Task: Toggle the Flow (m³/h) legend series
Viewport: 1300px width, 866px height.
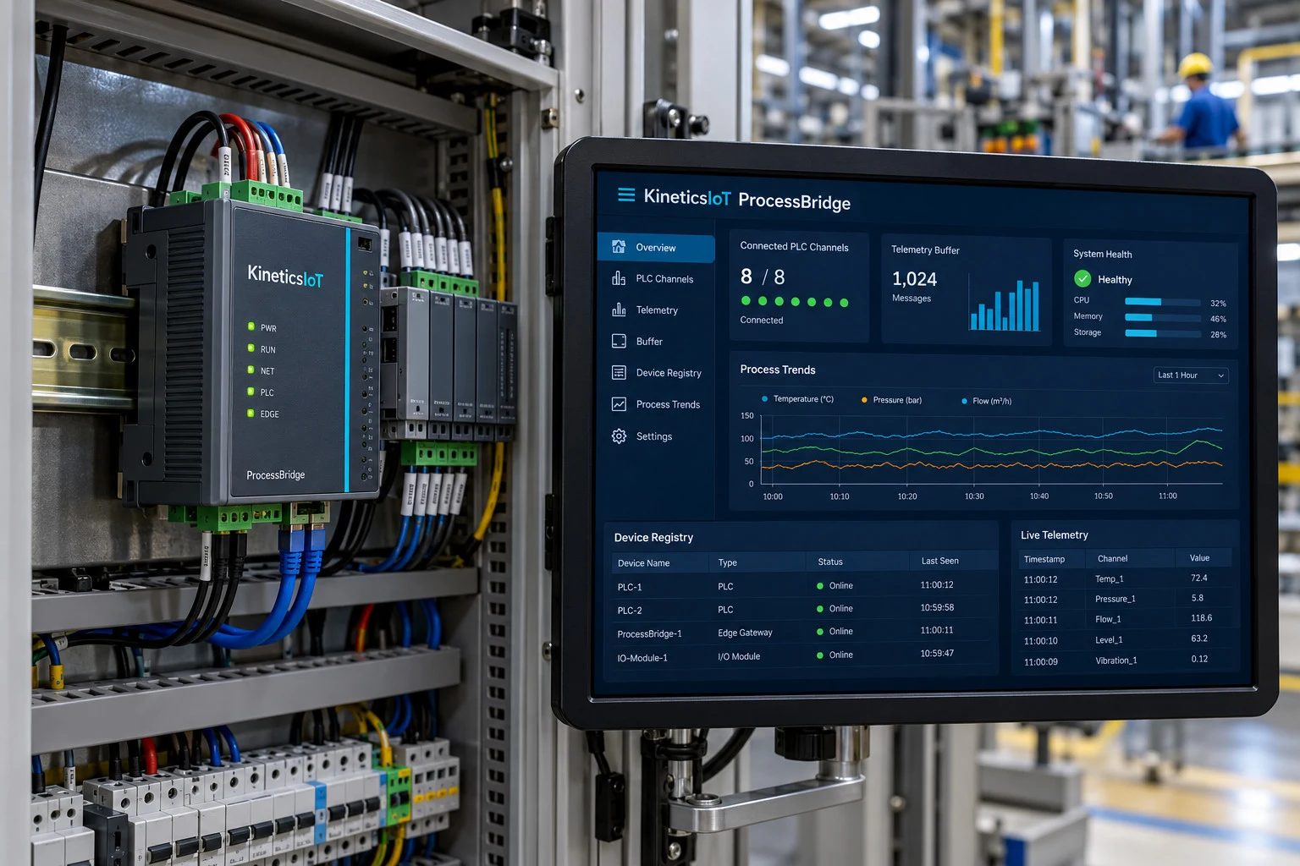Action: pos(987,401)
